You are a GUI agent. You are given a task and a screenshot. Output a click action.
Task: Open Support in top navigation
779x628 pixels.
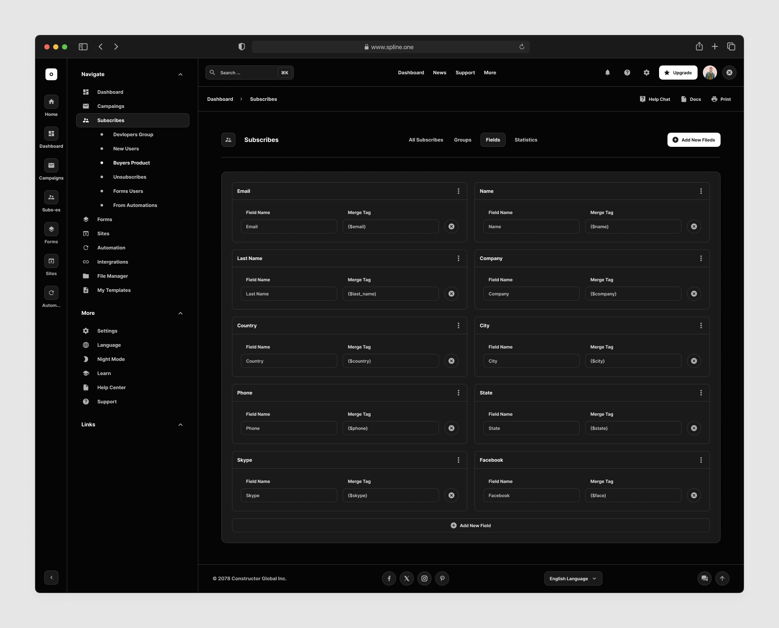click(465, 73)
